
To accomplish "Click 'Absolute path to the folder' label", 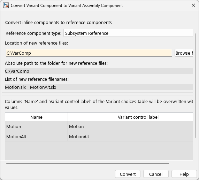I will 56,63.
